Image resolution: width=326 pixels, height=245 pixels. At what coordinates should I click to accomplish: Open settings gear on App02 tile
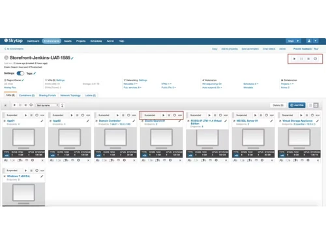click(78, 160)
